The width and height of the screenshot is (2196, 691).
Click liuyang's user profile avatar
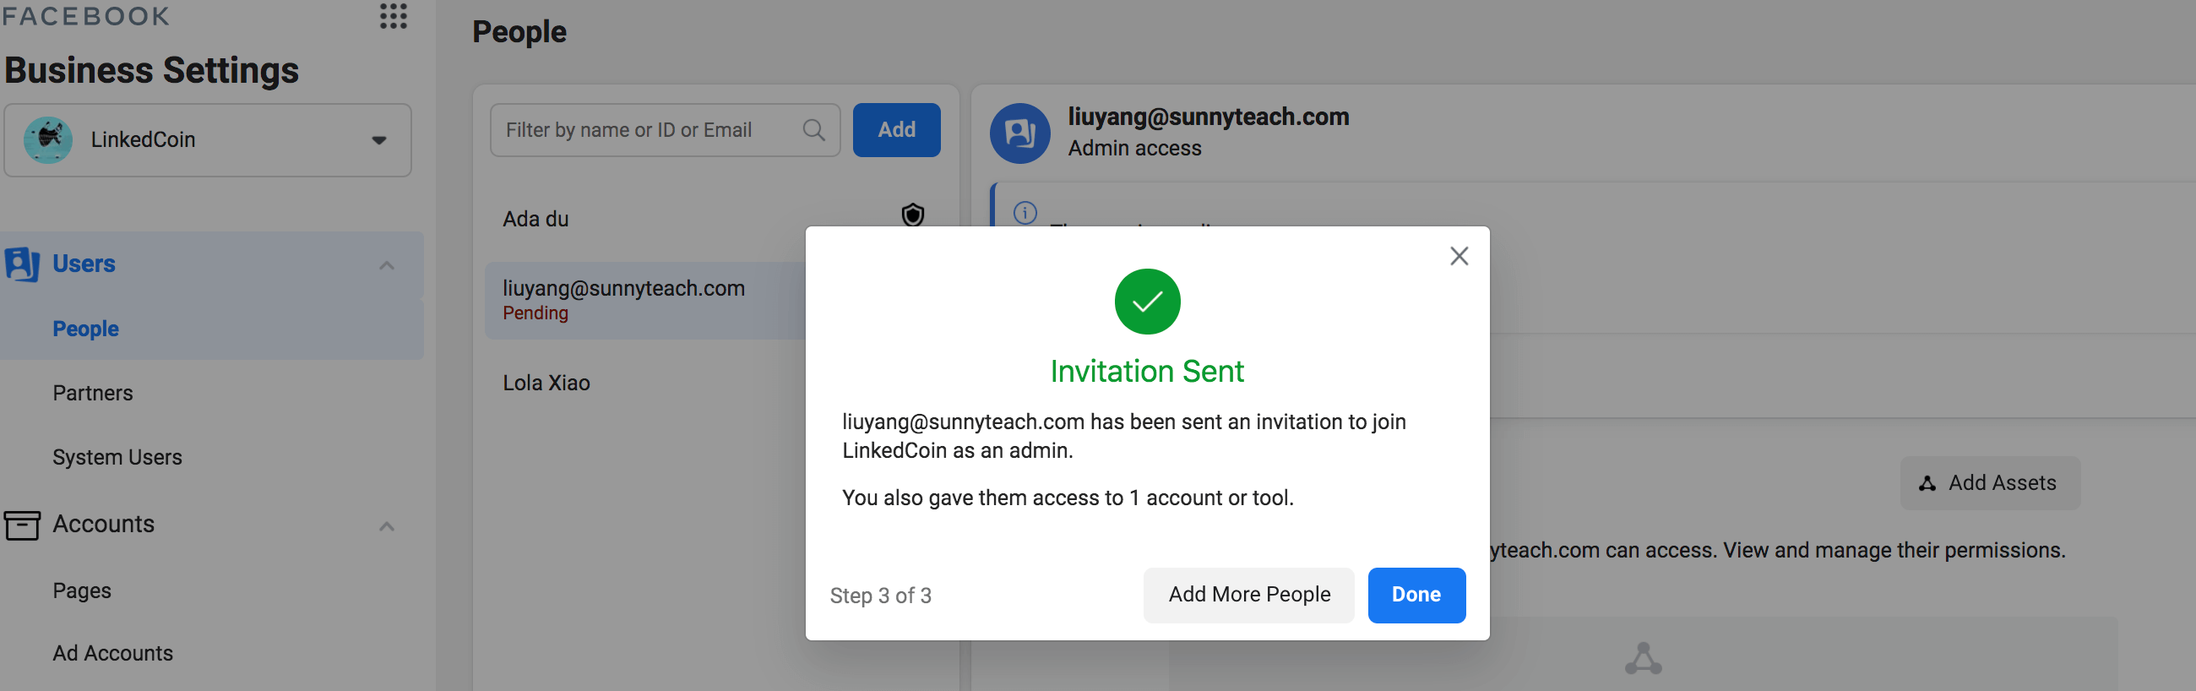click(x=1019, y=133)
